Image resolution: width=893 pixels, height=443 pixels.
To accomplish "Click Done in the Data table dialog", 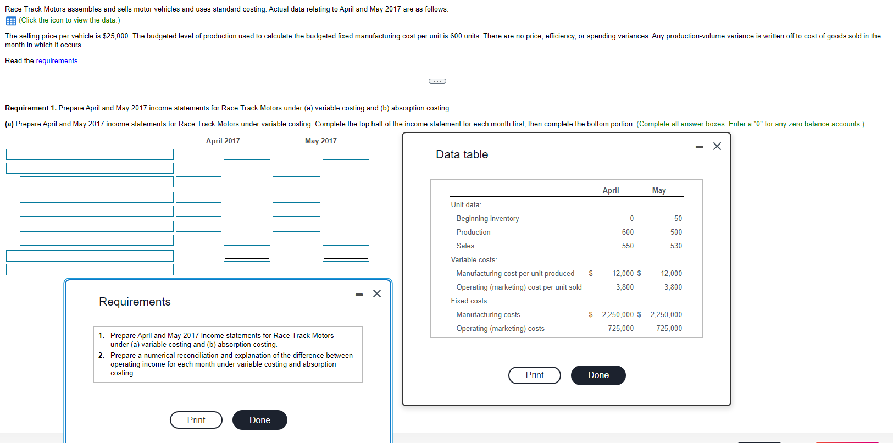I will pyautogui.click(x=598, y=375).
